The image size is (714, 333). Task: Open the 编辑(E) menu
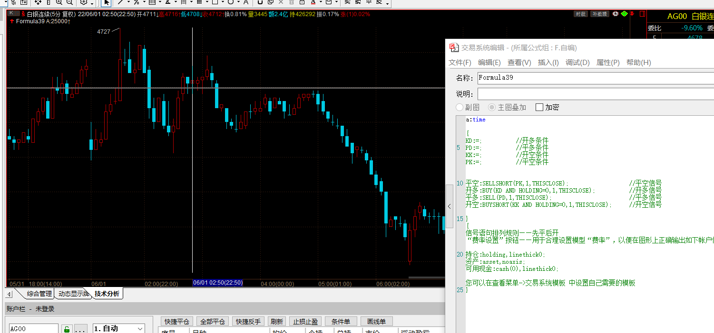489,63
